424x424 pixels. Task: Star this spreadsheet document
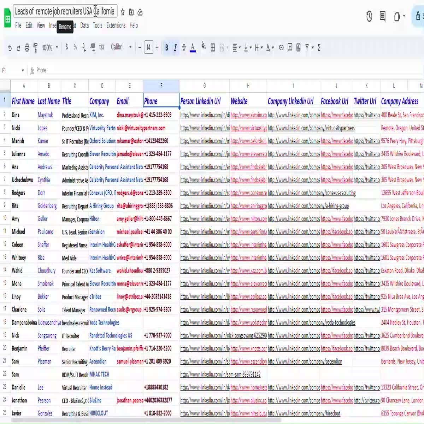[x=123, y=12]
